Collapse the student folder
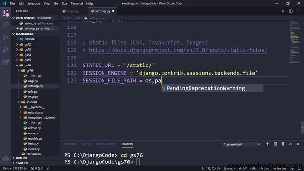 31,102
